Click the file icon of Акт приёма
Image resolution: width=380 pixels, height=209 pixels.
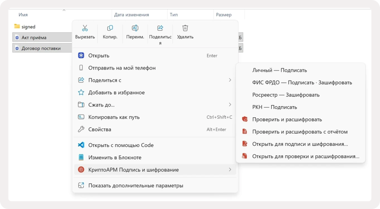coord(17,37)
